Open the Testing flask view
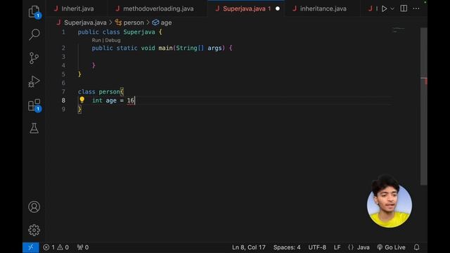The image size is (450, 253). click(x=34, y=128)
